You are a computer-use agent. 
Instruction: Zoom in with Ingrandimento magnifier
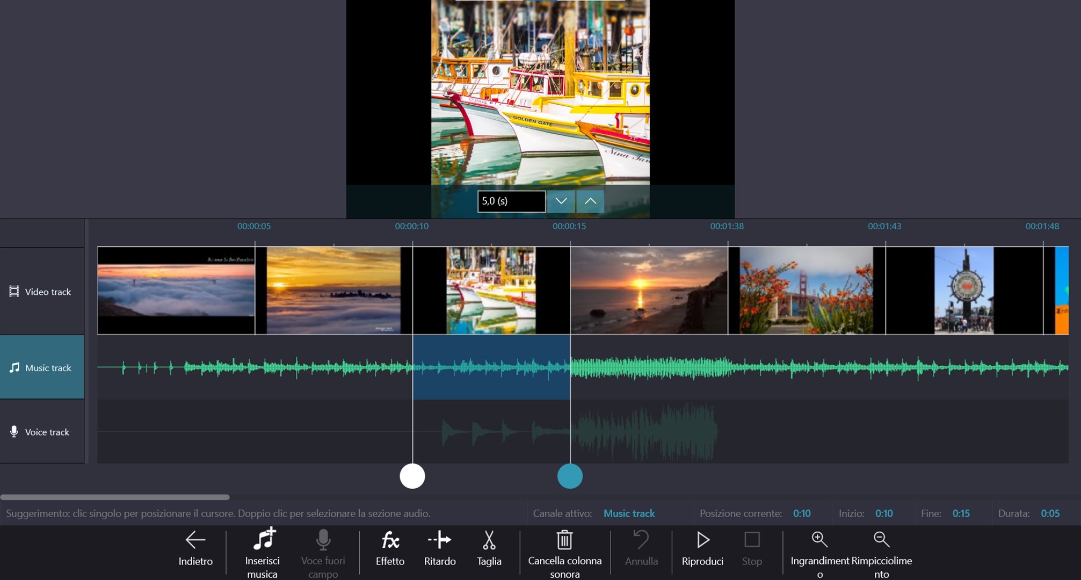819,539
